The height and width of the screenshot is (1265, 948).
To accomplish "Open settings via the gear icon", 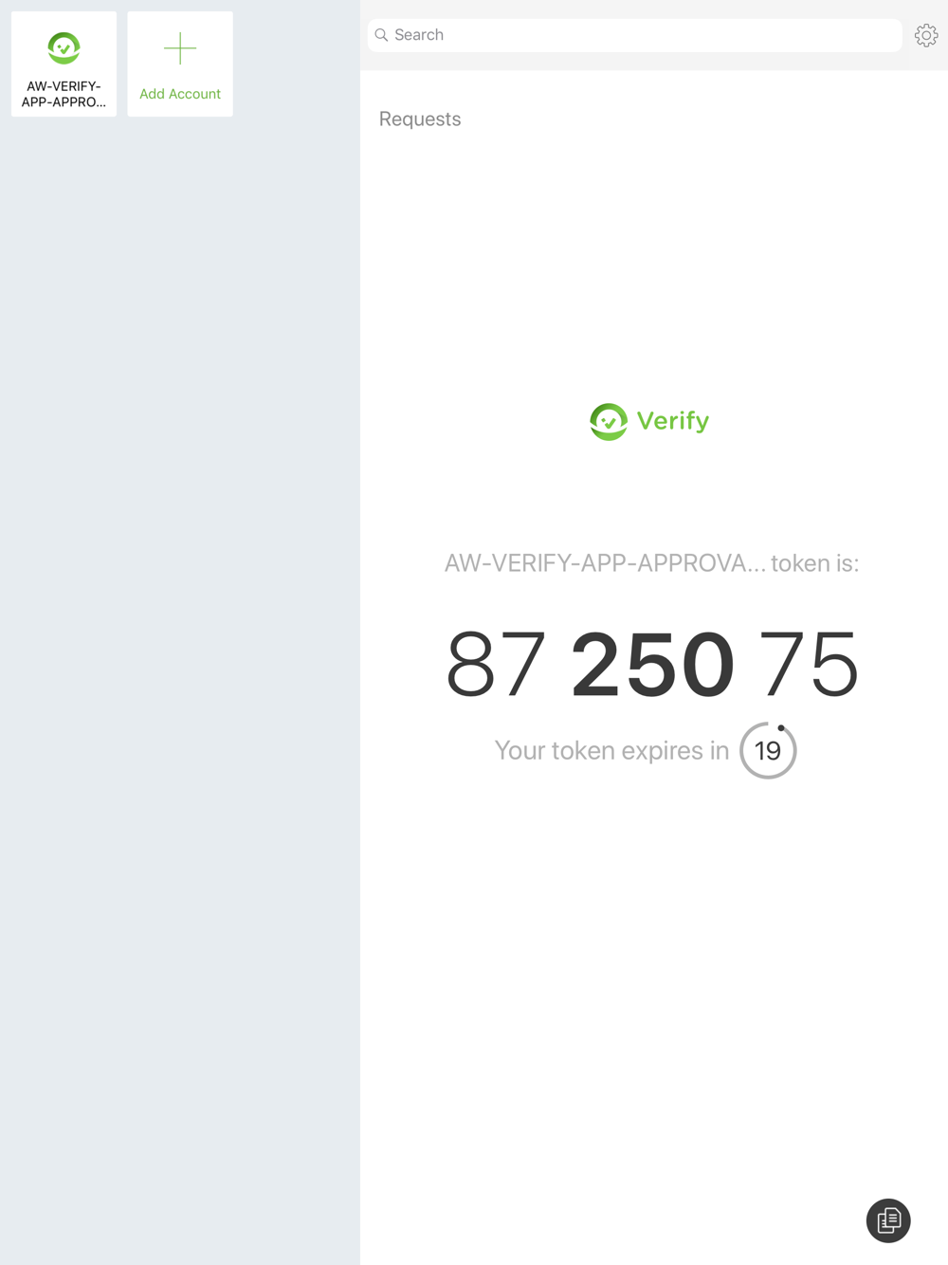I will (x=926, y=35).
